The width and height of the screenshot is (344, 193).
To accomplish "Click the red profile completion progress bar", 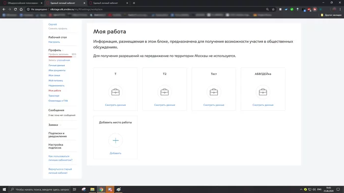I will 60,57.
